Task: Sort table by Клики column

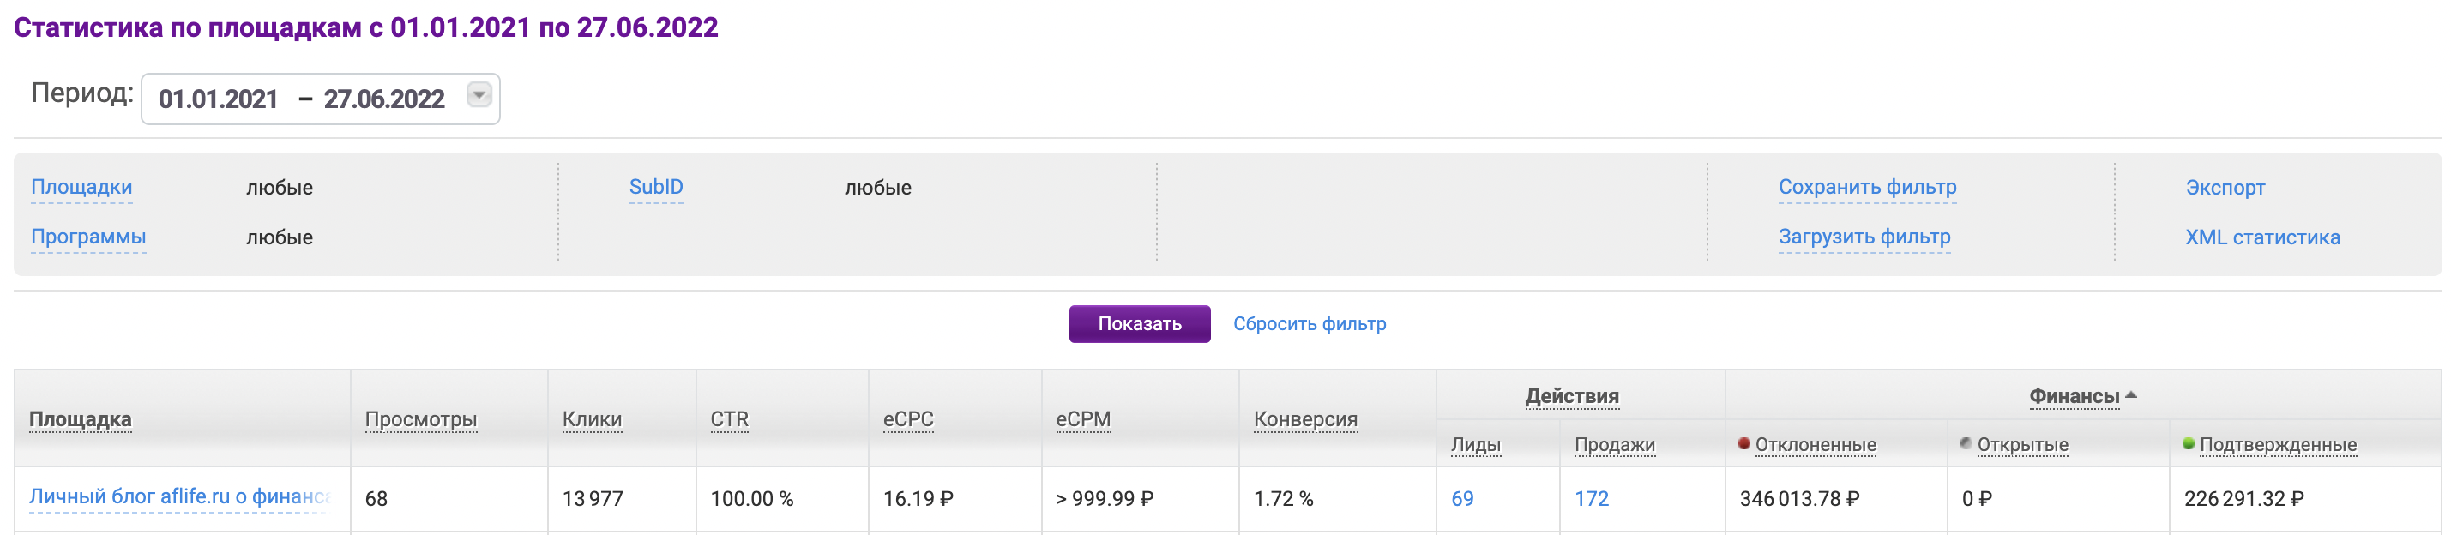Action: point(592,419)
